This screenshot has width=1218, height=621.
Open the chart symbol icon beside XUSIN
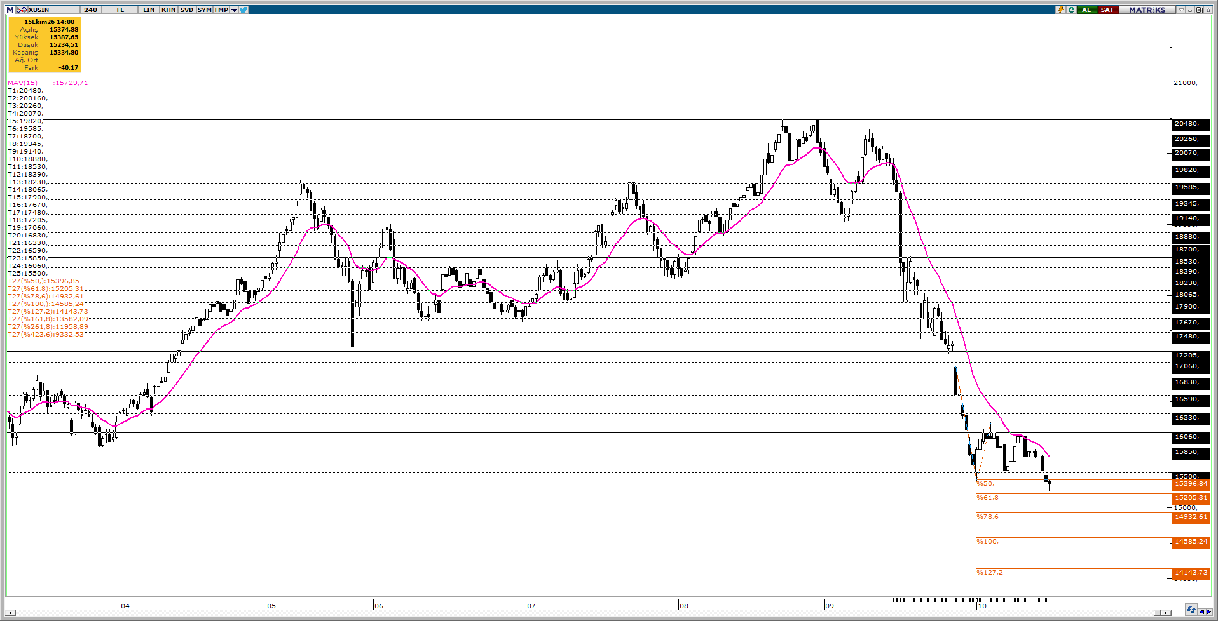pos(22,10)
